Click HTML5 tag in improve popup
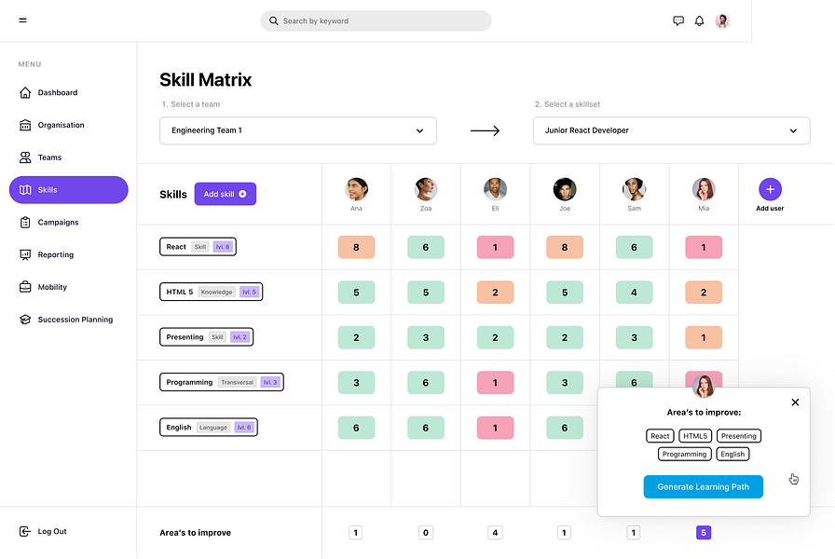 pos(695,436)
